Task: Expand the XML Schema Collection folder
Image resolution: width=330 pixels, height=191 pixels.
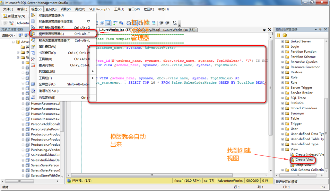Action: 282,170
